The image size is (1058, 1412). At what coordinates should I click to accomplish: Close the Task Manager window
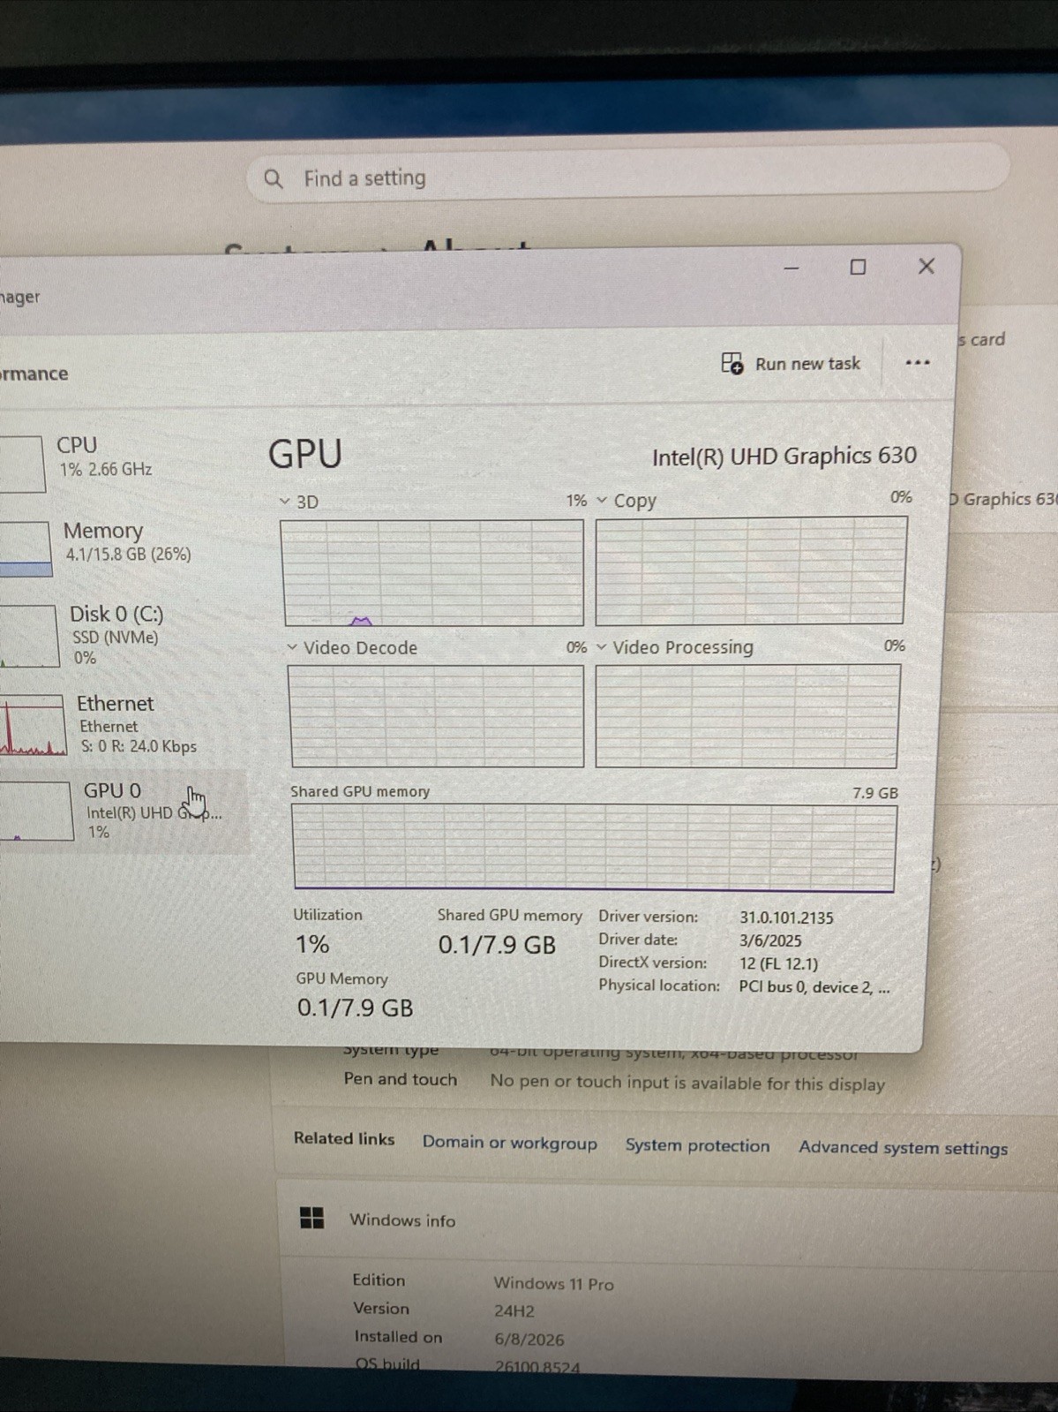[x=927, y=266]
